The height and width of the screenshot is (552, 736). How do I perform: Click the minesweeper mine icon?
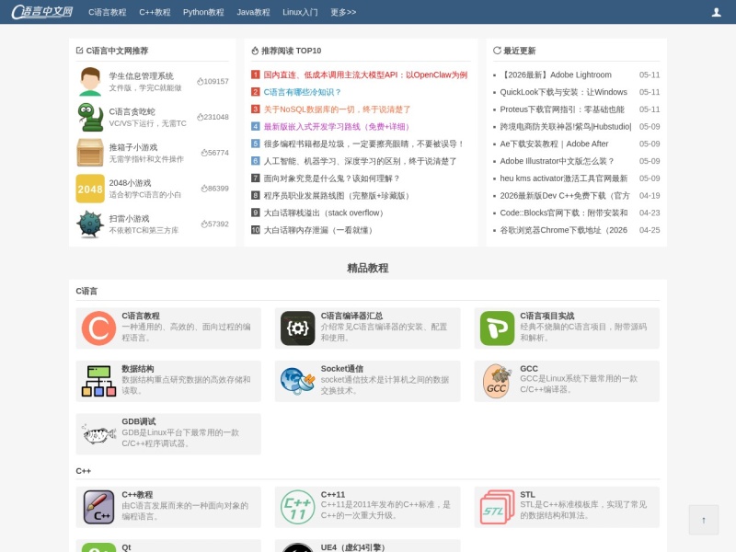90,224
